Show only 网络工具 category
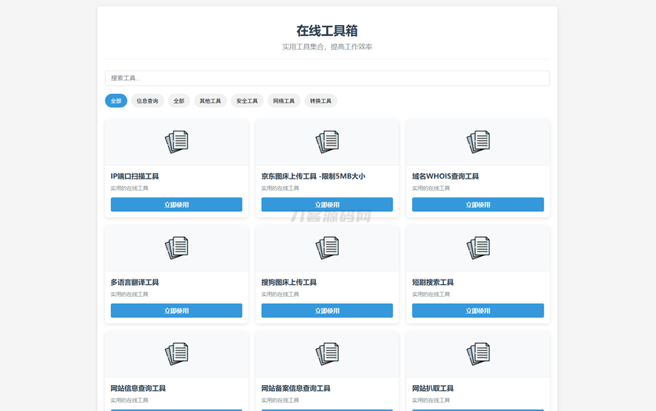The image size is (656, 411). coord(284,101)
